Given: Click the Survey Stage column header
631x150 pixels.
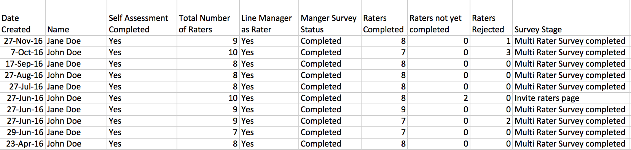Looking at the screenshot, I should 571,18.
